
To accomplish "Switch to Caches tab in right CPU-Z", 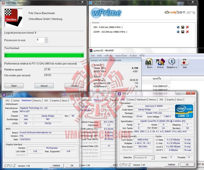I will [x=131, y=100].
